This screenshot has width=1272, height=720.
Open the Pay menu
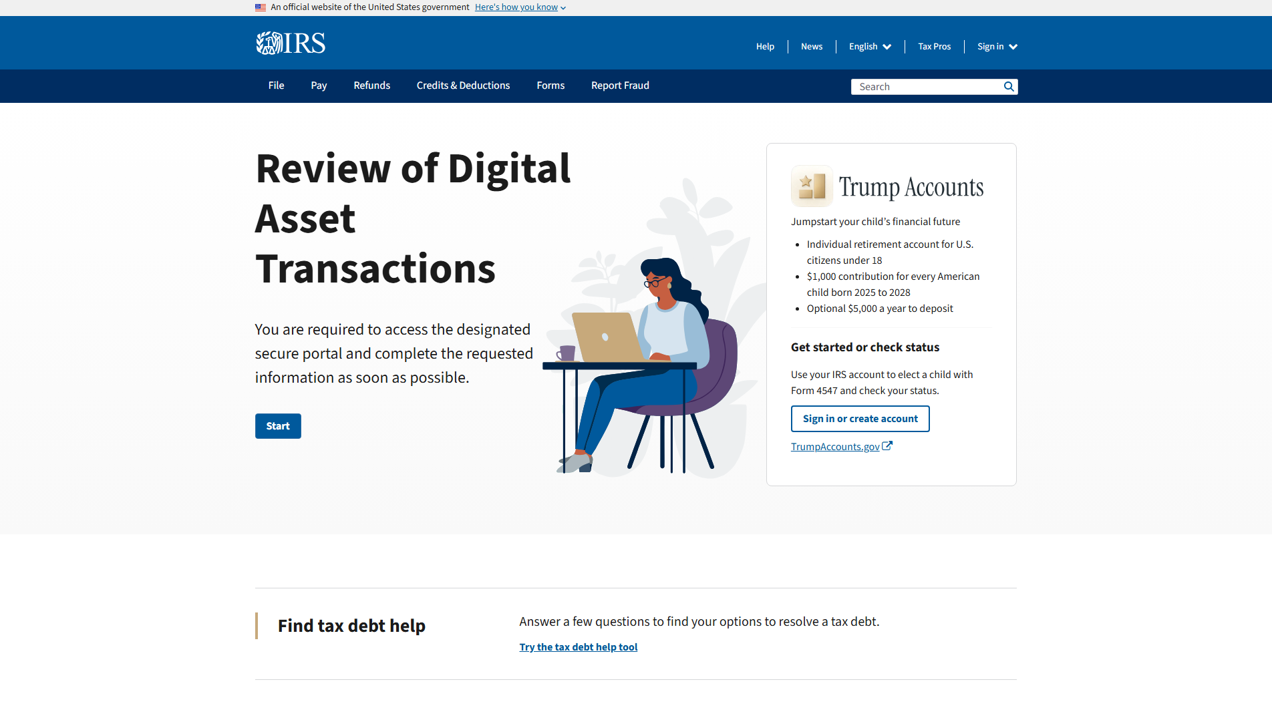tap(319, 85)
